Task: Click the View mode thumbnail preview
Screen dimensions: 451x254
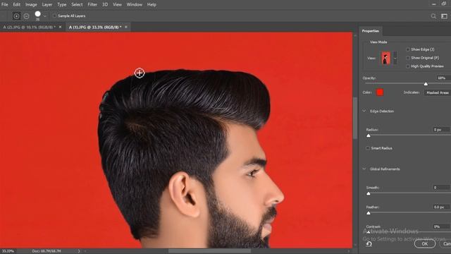Action: point(386,58)
